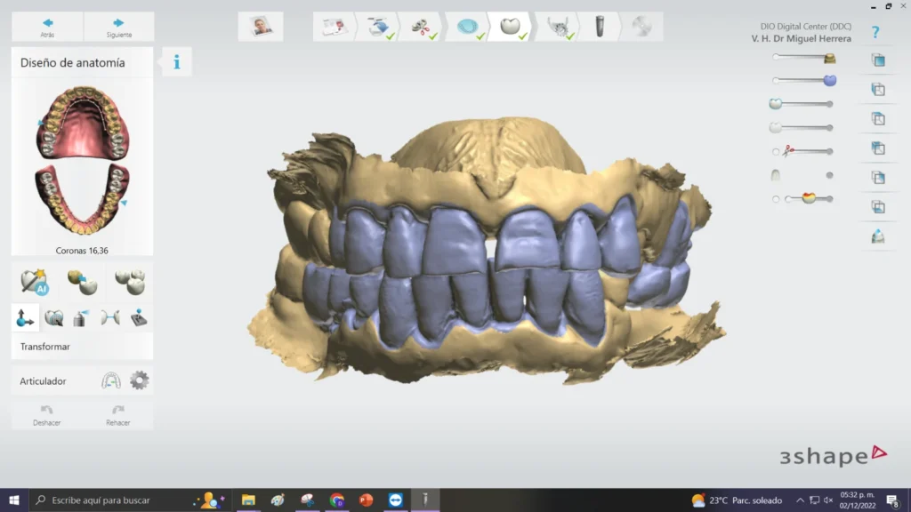Open the tooth view icon below cube views
Viewport: 911px width, 512px height.
(878, 236)
